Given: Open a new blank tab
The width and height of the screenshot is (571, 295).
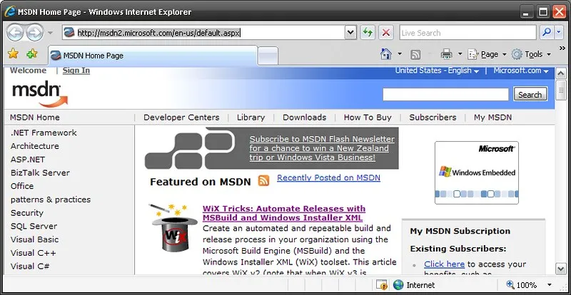Looking at the screenshot, I should click(x=268, y=56).
